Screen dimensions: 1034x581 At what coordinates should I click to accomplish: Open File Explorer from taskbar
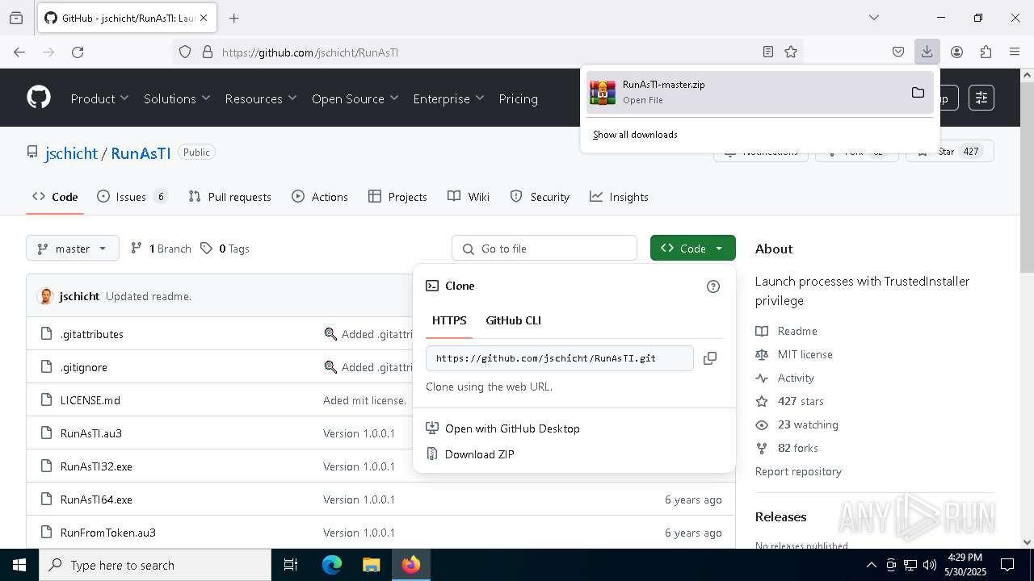click(x=371, y=565)
